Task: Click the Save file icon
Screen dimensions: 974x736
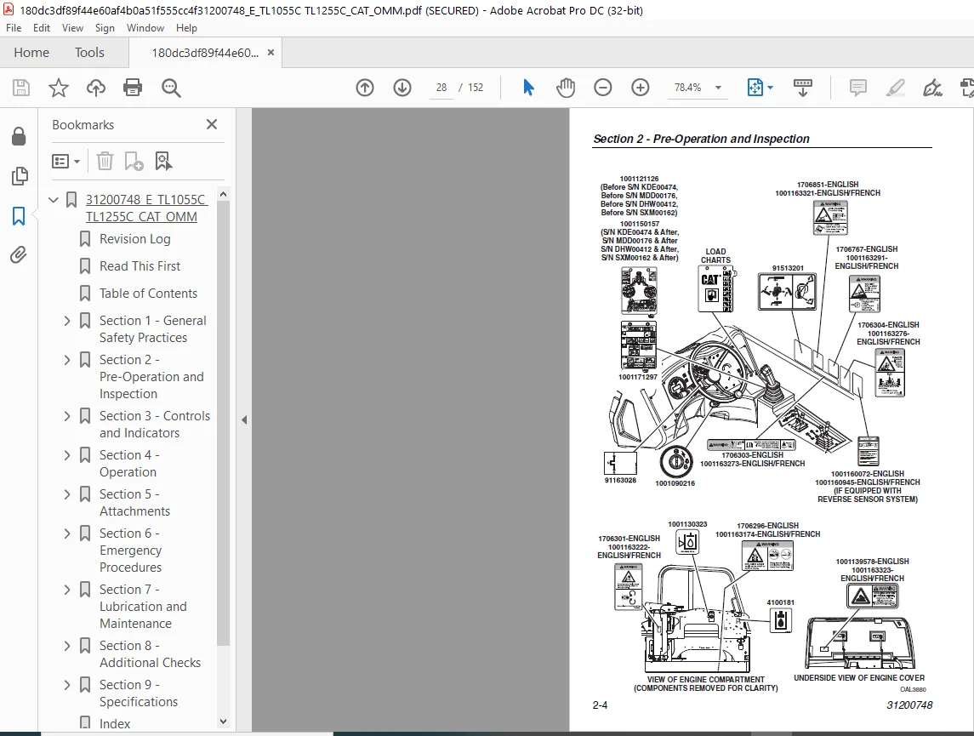Action: [21, 88]
